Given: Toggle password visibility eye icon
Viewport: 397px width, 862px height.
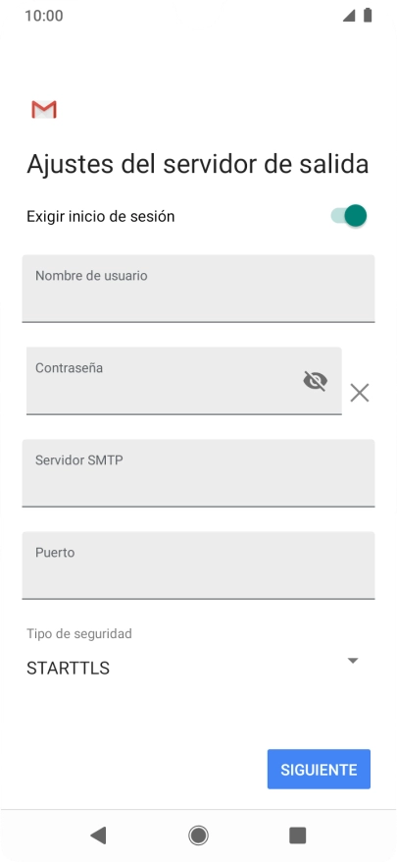Looking at the screenshot, I should tap(316, 380).
